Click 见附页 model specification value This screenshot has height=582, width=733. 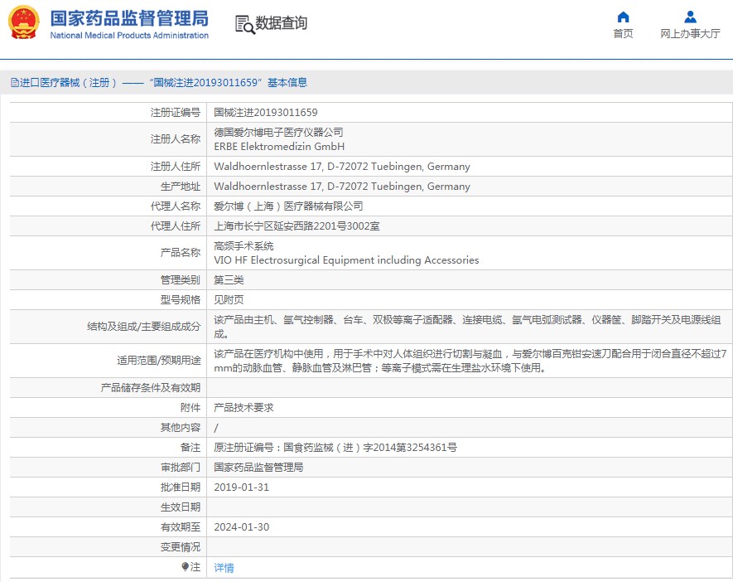(x=229, y=300)
